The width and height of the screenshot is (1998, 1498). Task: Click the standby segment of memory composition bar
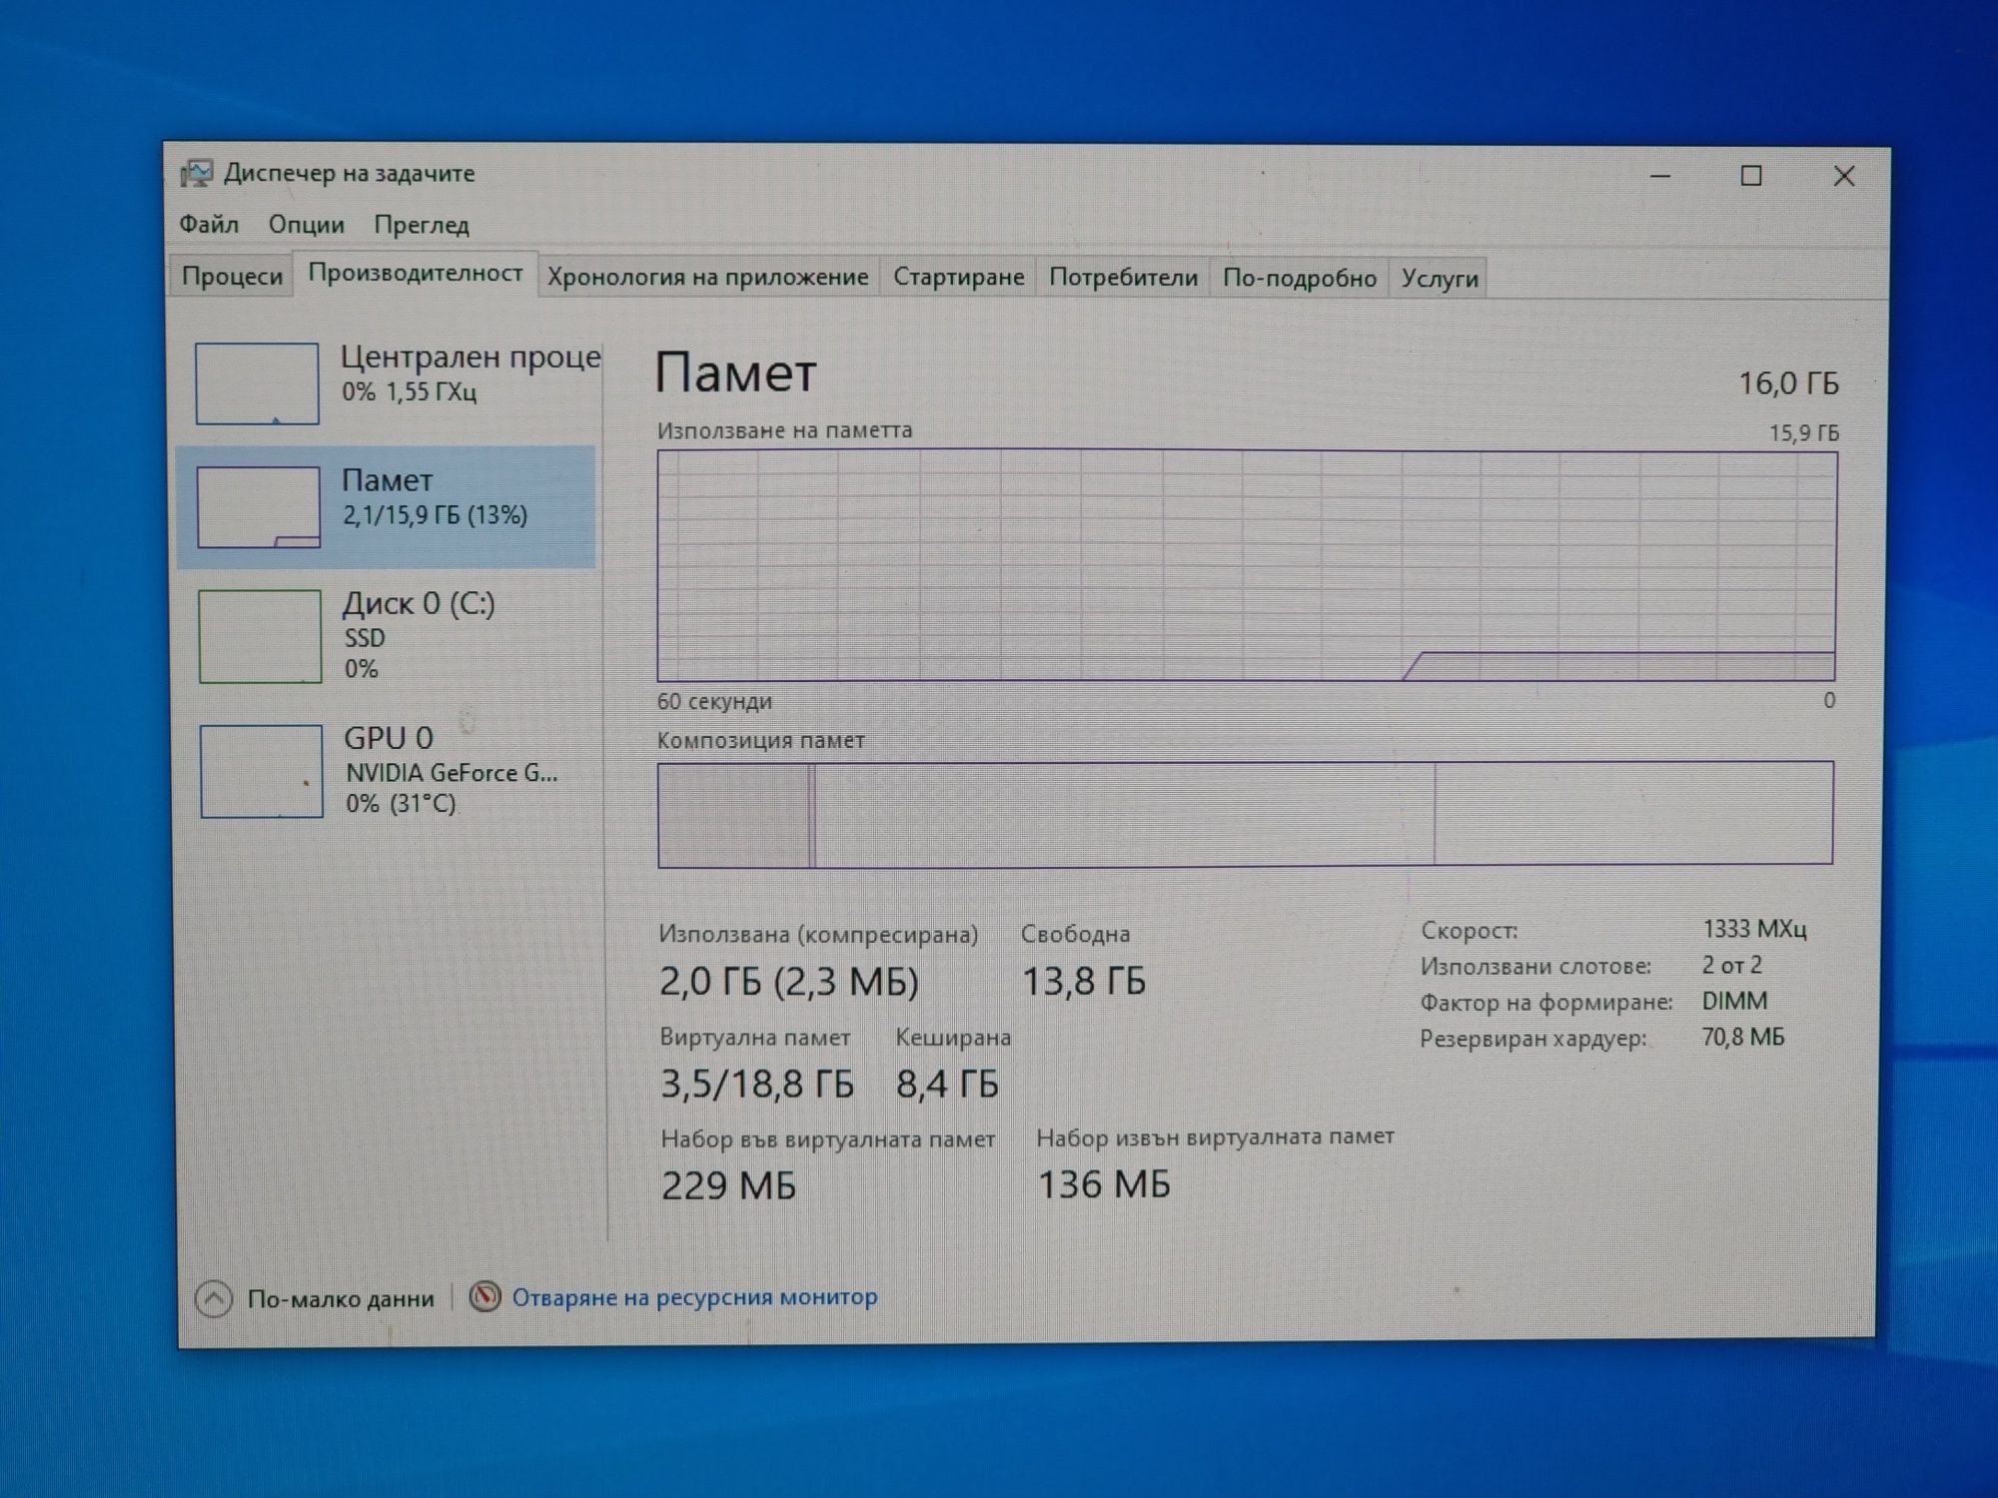(1125, 814)
